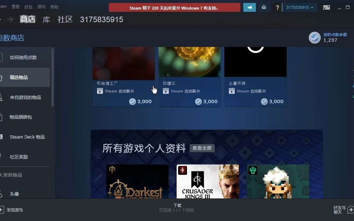Click the sidebar vertical scrollbar
The image size is (354, 221).
[53, 77]
